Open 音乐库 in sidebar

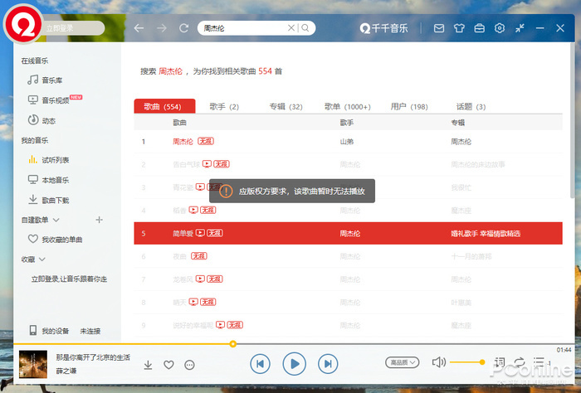pos(45,80)
